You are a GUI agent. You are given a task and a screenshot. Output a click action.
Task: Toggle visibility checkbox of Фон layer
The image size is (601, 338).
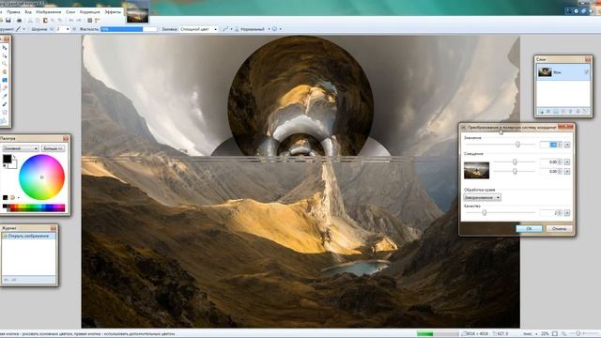(x=586, y=72)
